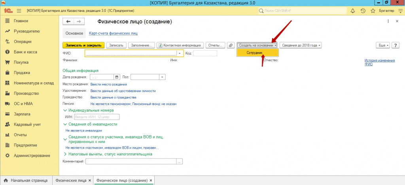The height and width of the screenshot is (185, 405).
Task: Open calendar picker for Дата рождения
Action: tap(117, 77)
